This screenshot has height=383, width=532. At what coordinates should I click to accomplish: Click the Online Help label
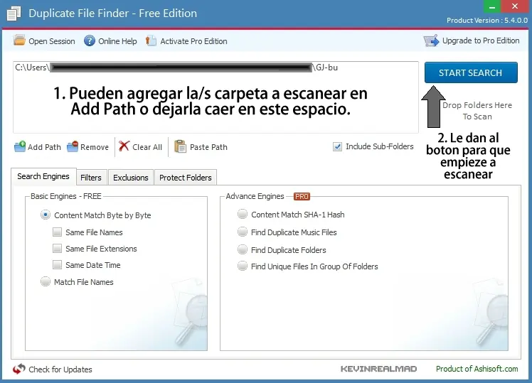117,41
